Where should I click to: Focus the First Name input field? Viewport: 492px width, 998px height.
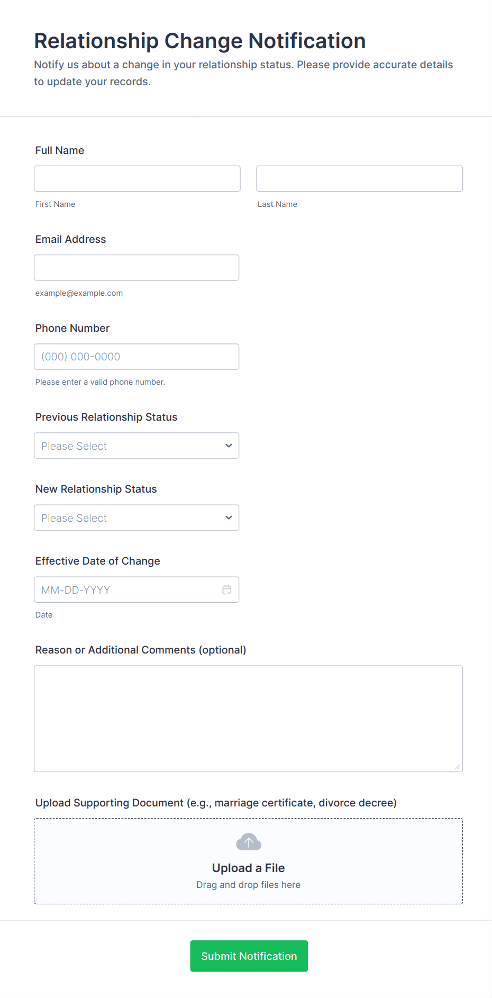[137, 178]
